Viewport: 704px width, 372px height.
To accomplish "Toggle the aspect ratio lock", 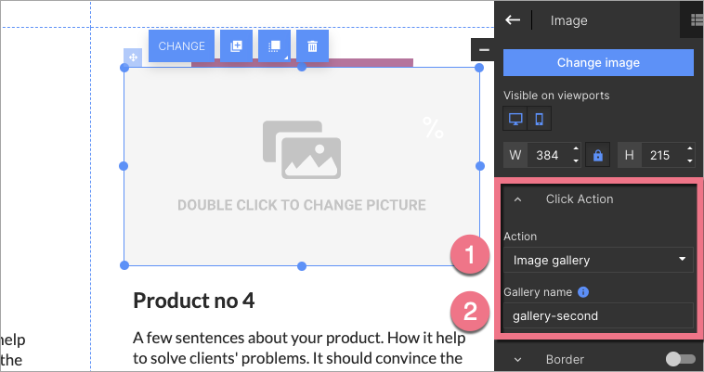I will point(599,155).
